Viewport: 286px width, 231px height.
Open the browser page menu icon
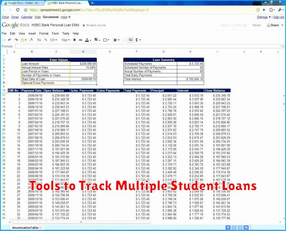click(272, 10)
